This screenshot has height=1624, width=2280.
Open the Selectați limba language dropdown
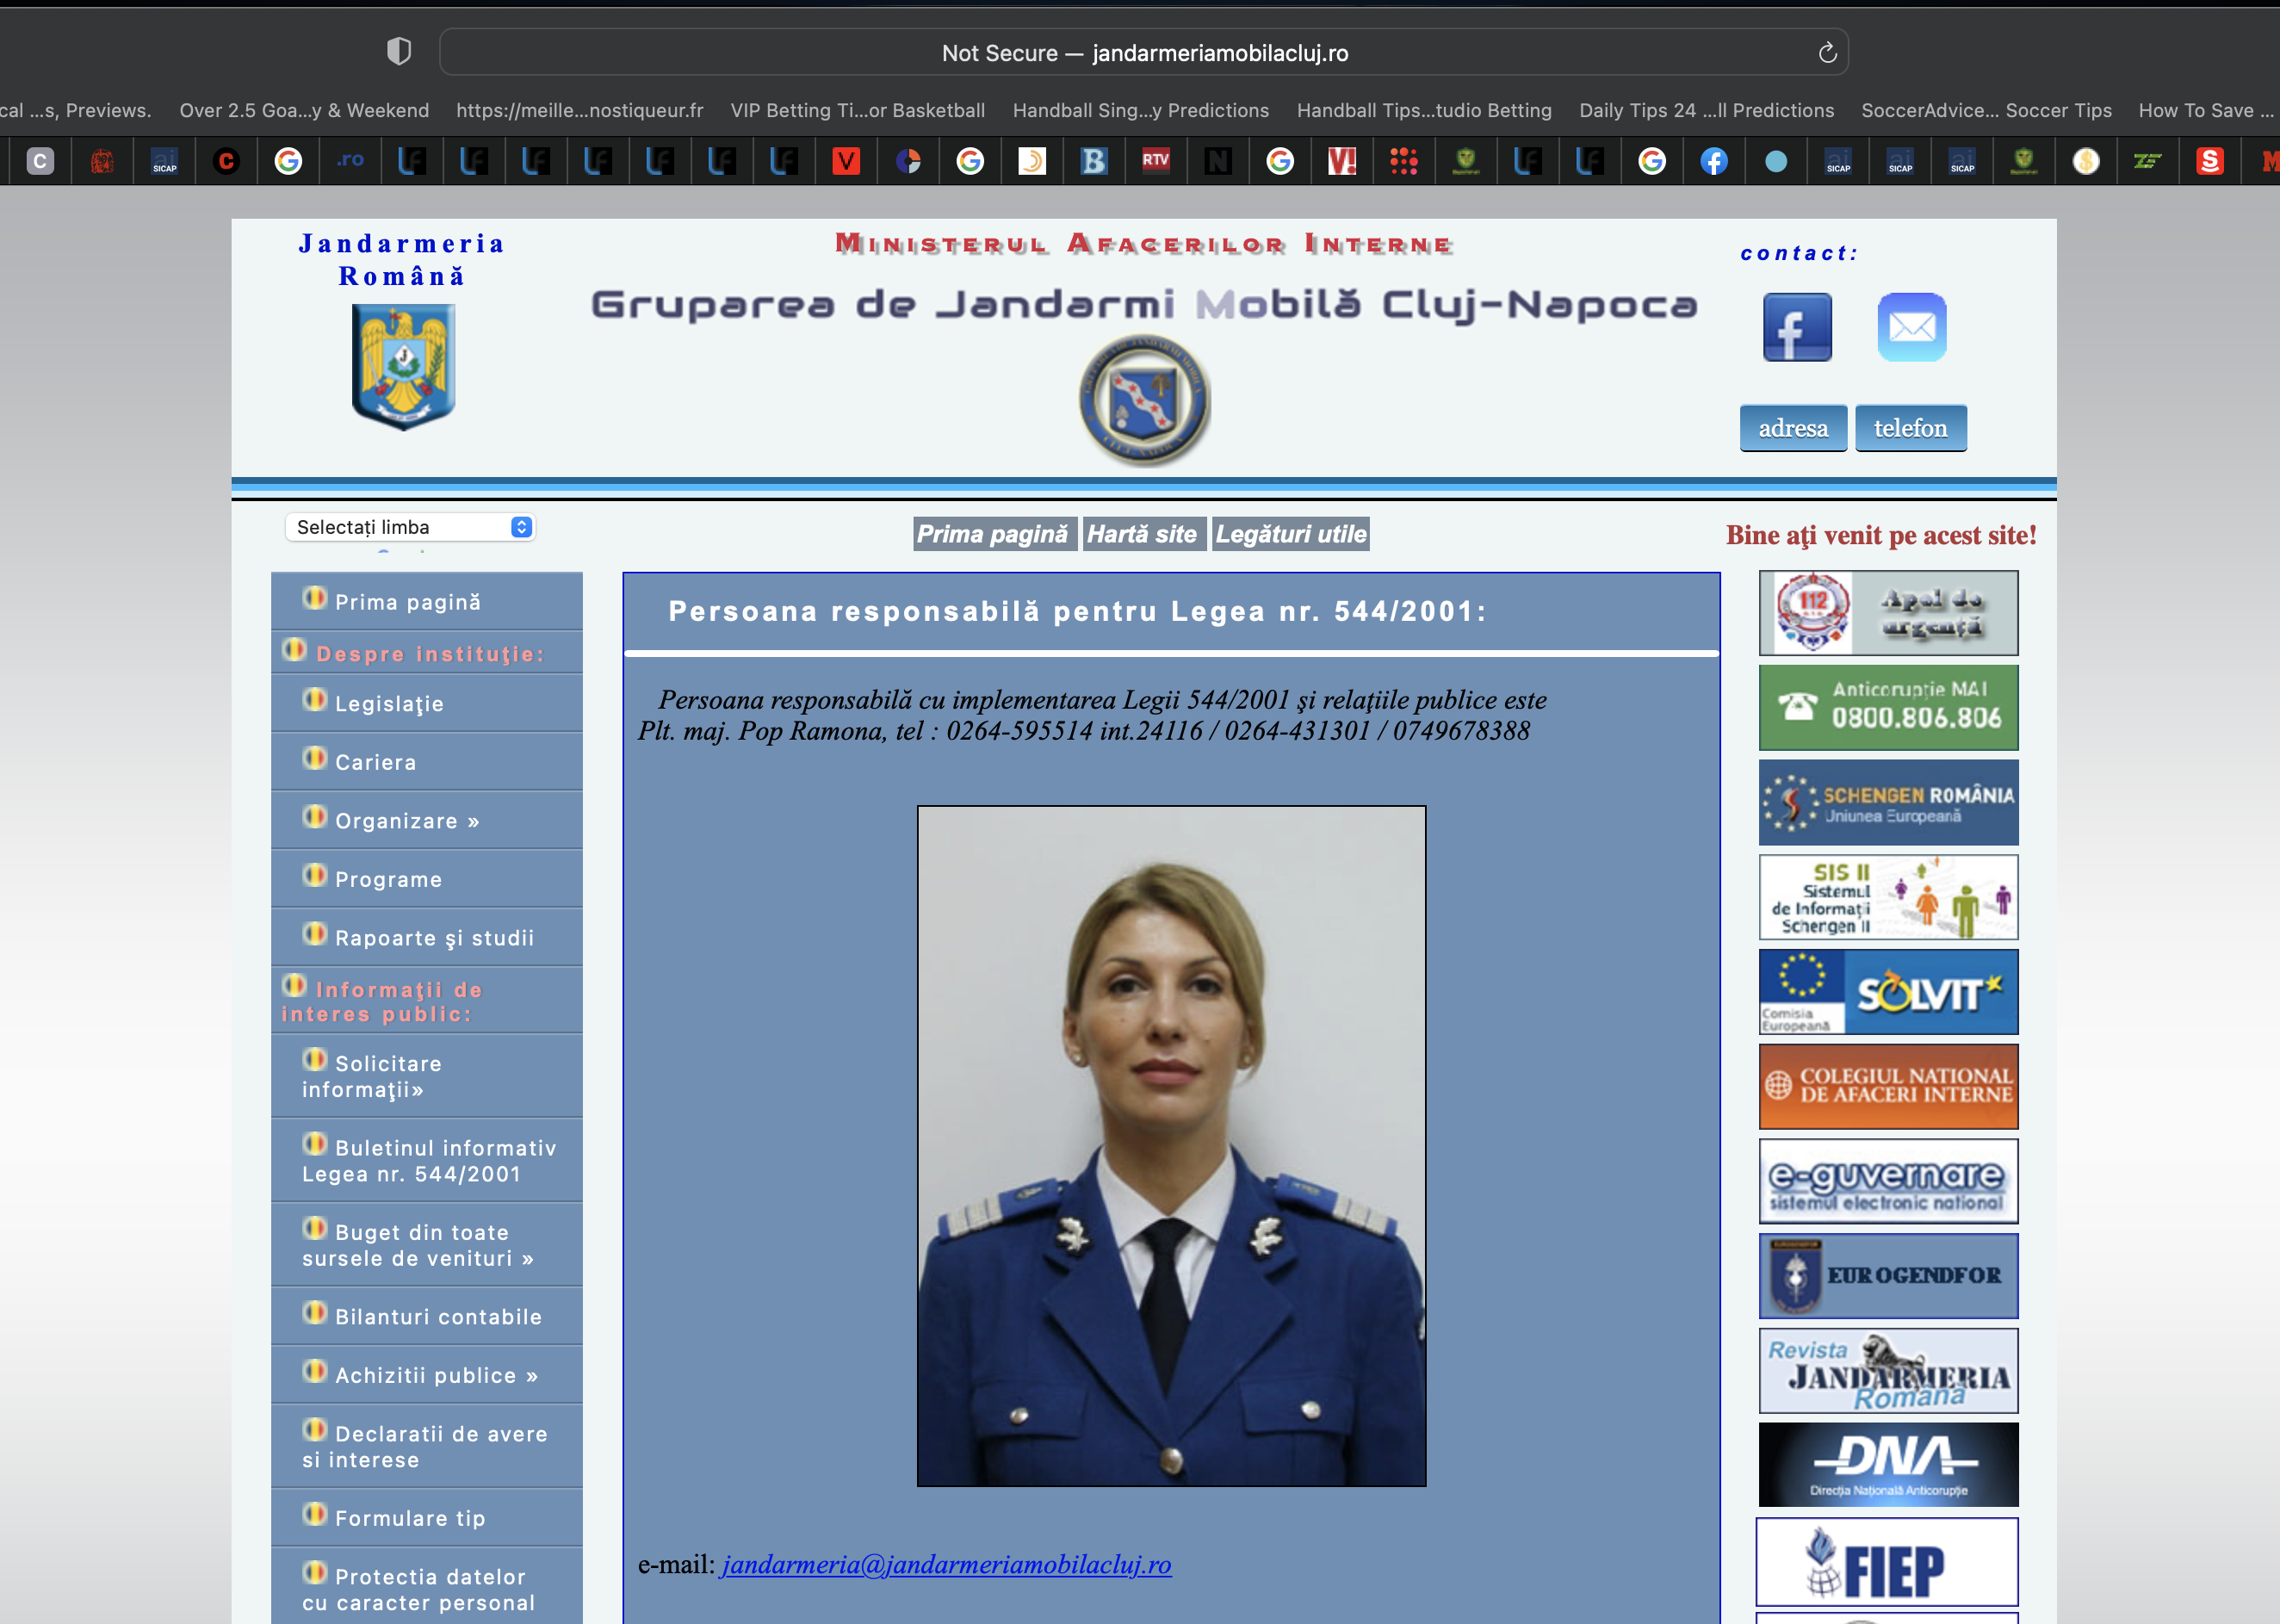[x=410, y=527]
